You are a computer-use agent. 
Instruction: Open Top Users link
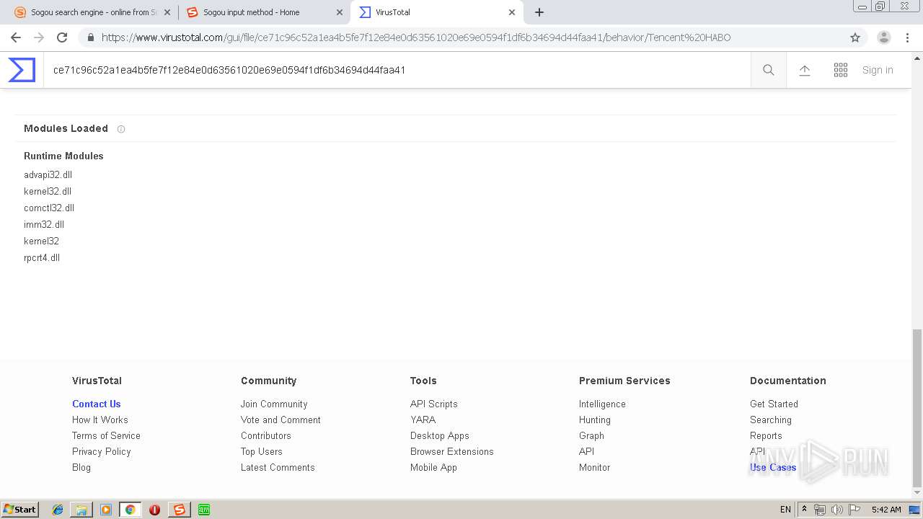pos(262,451)
